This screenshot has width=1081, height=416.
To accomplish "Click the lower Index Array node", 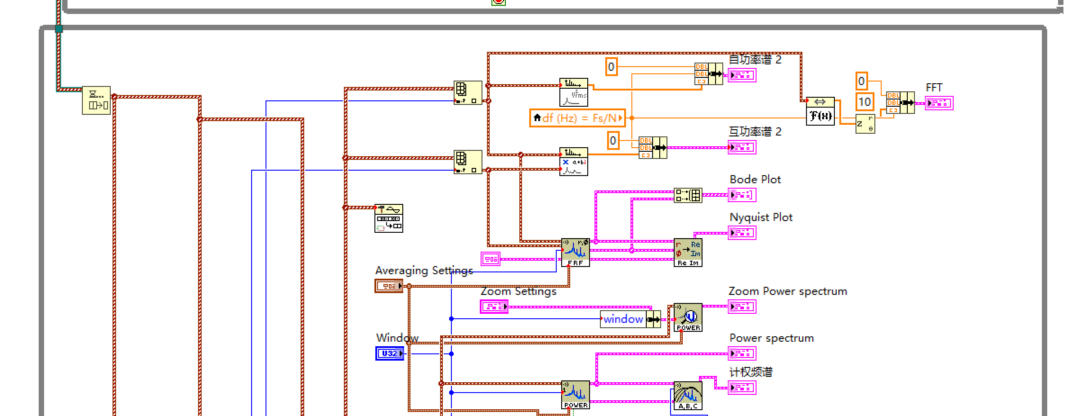I will (x=468, y=162).
